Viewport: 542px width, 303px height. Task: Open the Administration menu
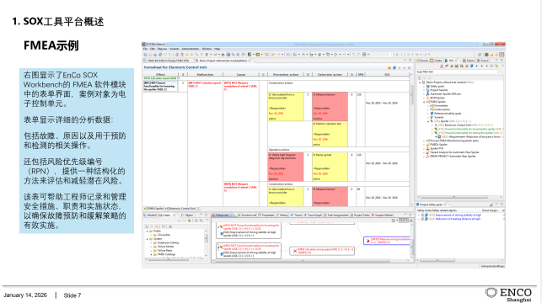click(x=191, y=49)
